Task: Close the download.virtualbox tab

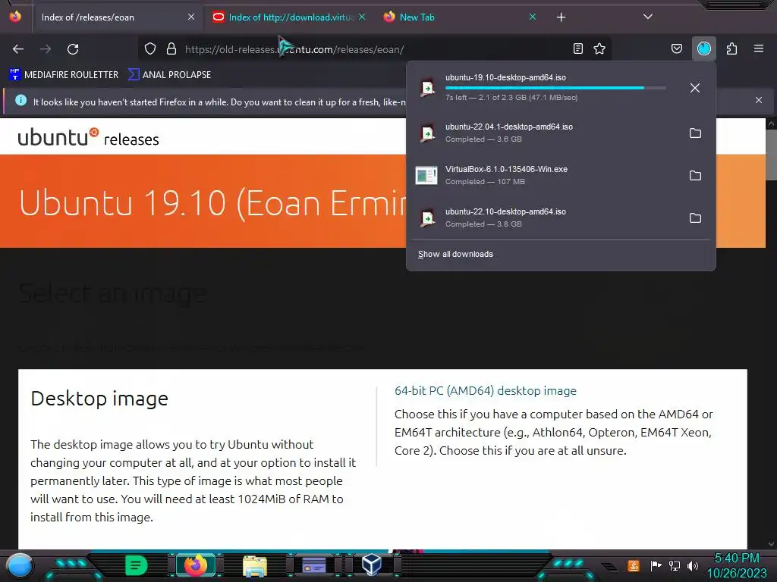Action: pyautogui.click(x=362, y=17)
